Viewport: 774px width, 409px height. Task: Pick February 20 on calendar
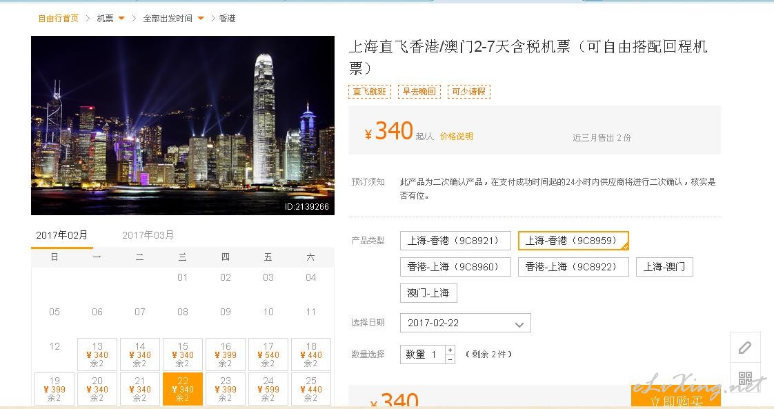click(x=97, y=389)
